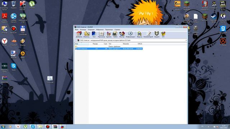Click the Защита (Protect) toolbar icon

click(x=157, y=34)
